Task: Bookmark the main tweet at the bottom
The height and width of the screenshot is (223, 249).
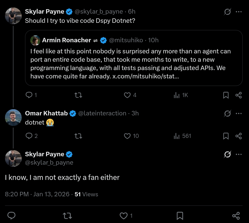Action: click(180, 215)
